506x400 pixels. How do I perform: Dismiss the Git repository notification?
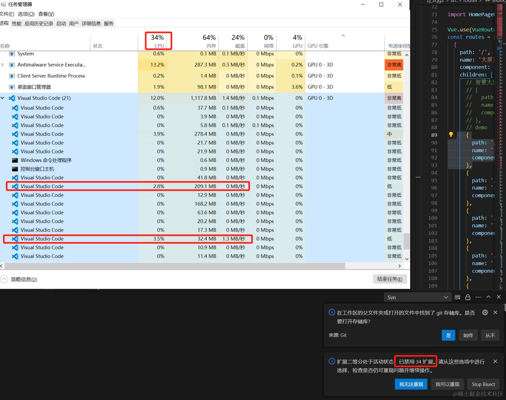(495, 312)
